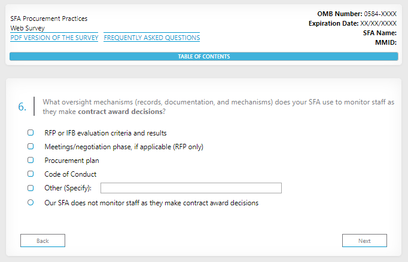This screenshot has width=408, height=262.
Task: Tick the Meetings/negotiation phase checkbox
Action: tap(31, 146)
